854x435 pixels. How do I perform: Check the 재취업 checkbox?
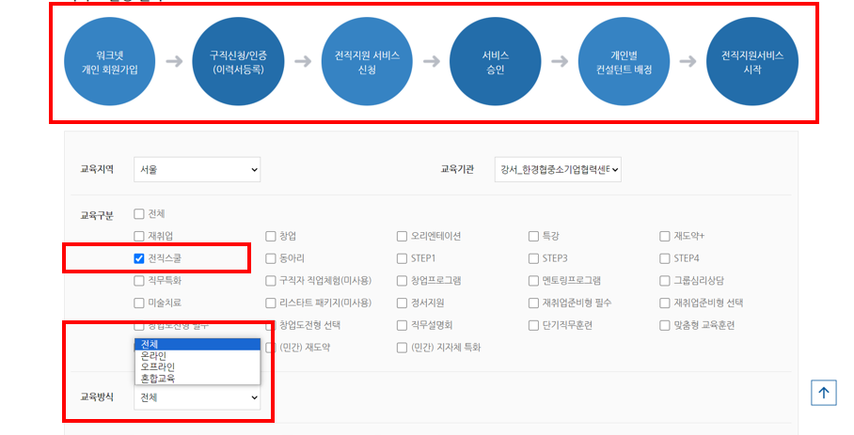pyautogui.click(x=139, y=236)
